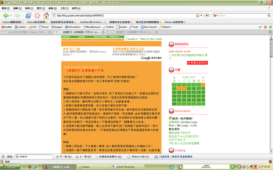The image size is (273, 170).
Task: Click the green Back arrow button
Action: click(6, 15)
